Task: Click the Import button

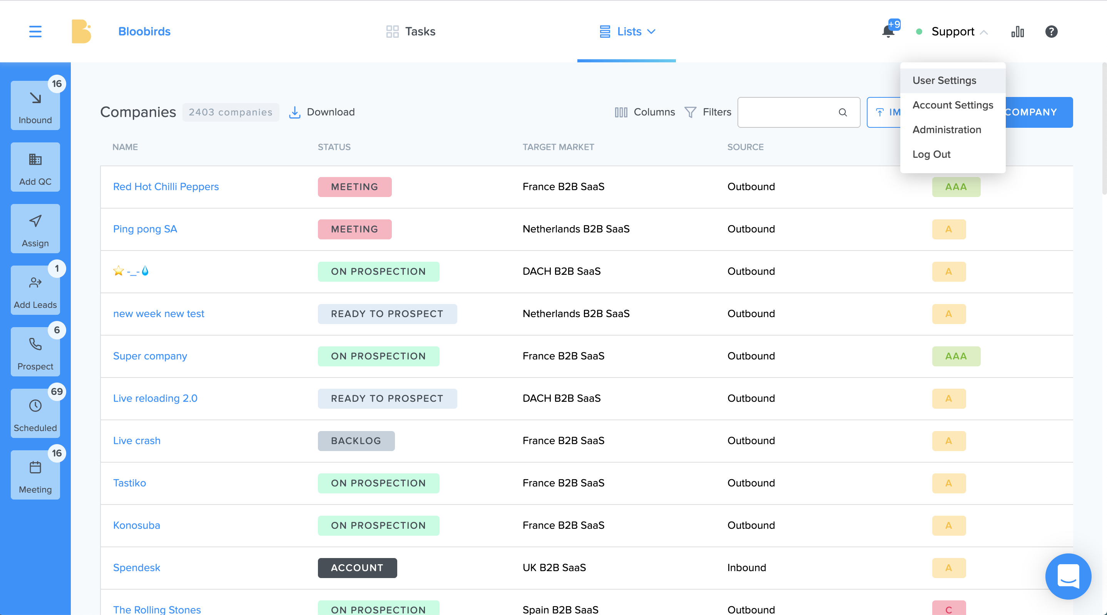Action: (884, 112)
